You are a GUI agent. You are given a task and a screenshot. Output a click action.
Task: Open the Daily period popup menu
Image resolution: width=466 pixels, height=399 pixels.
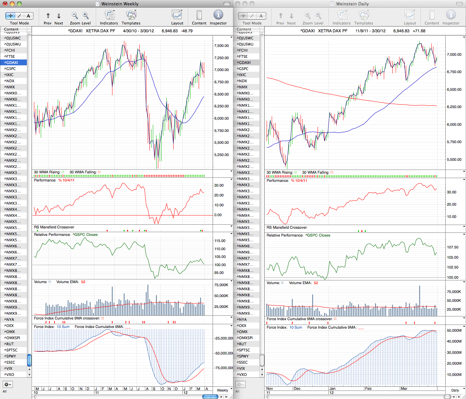tap(455, 390)
